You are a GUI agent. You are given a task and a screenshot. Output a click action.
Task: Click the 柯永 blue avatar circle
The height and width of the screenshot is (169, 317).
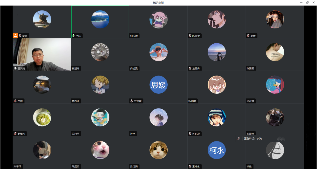(217, 150)
